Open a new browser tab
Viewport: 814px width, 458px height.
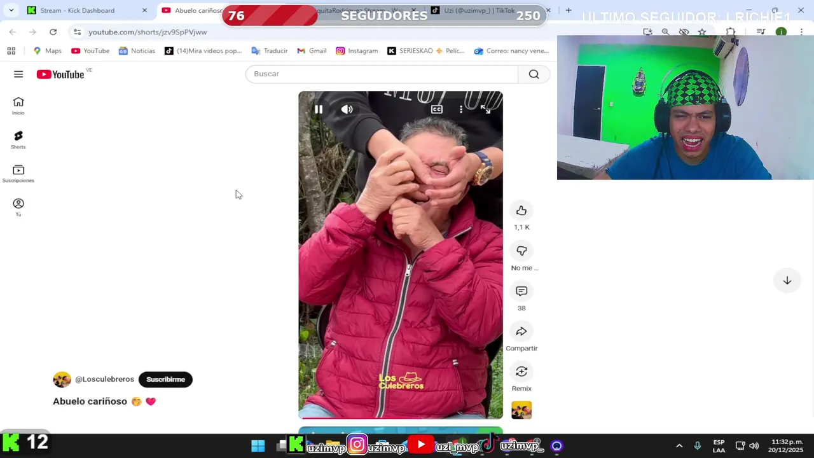pos(569,10)
